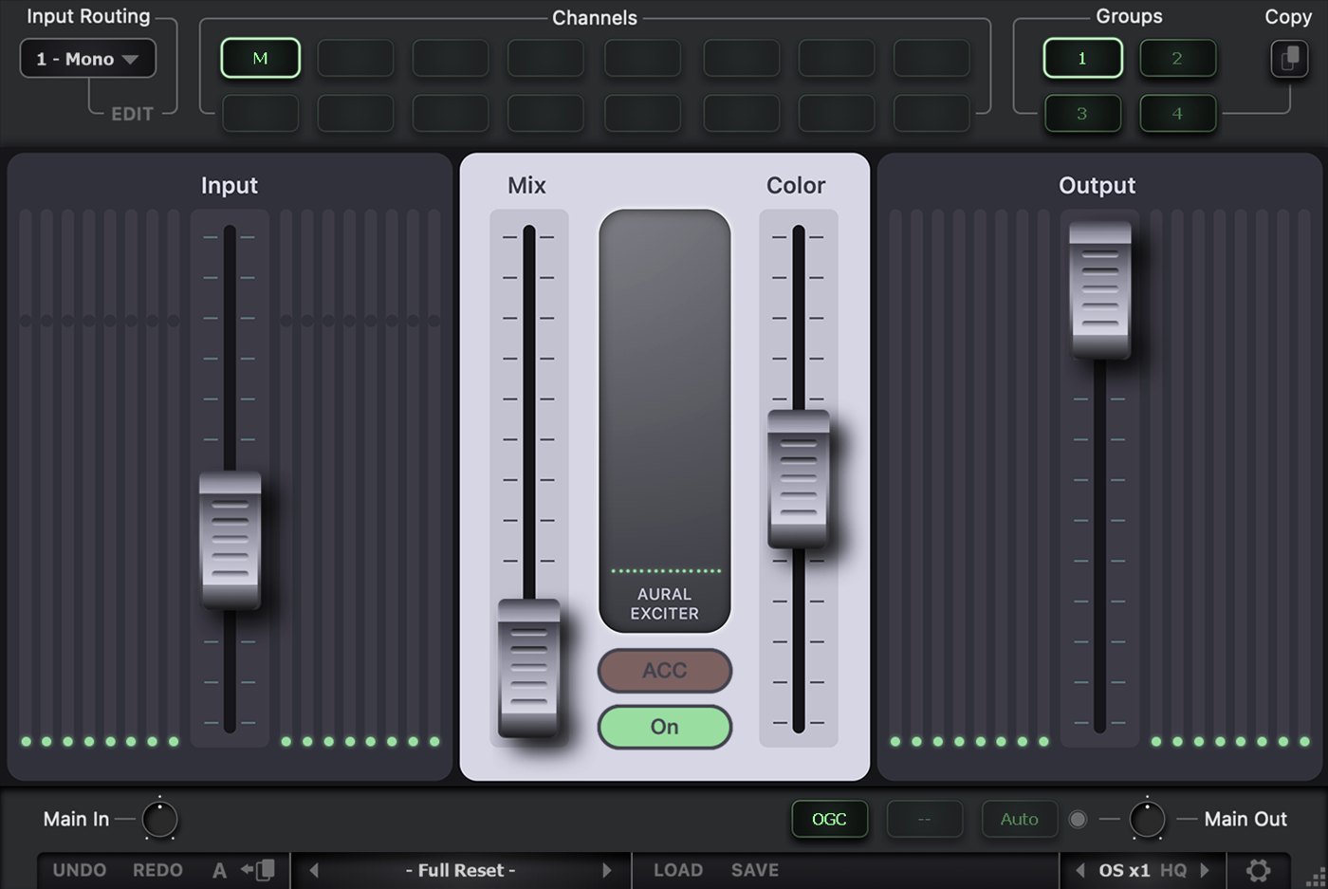Click the SAVE preset button
Image resolution: width=1328 pixels, height=889 pixels.
[x=754, y=870]
